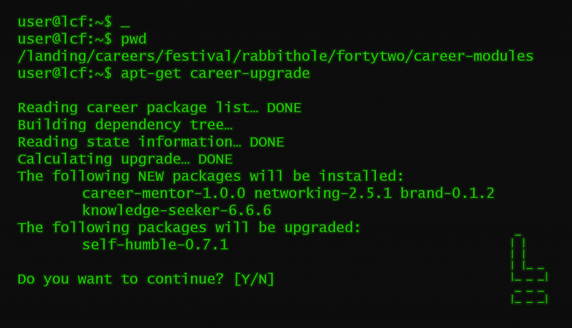Select the knowledge-seeker-6.6.6 package

[177, 211]
